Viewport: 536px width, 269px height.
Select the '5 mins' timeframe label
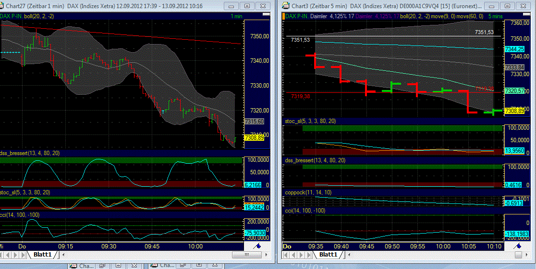point(495,16)
